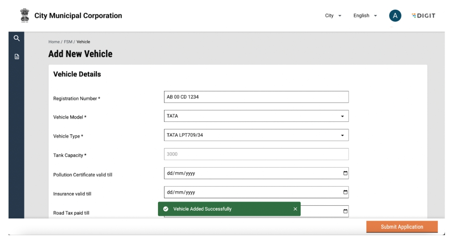Click the Registration Number input field

click(x=256, y=97)
